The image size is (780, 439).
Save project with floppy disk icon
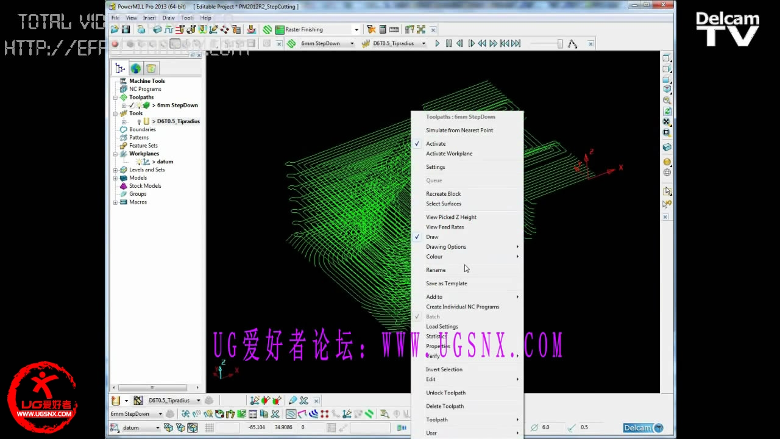pos(126,29)
